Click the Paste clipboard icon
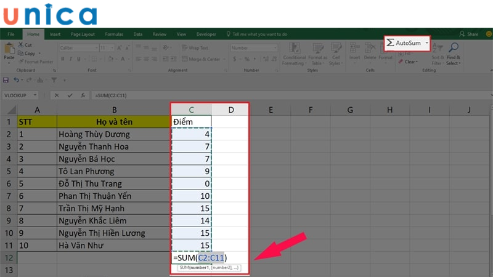 tap(9, 49)
